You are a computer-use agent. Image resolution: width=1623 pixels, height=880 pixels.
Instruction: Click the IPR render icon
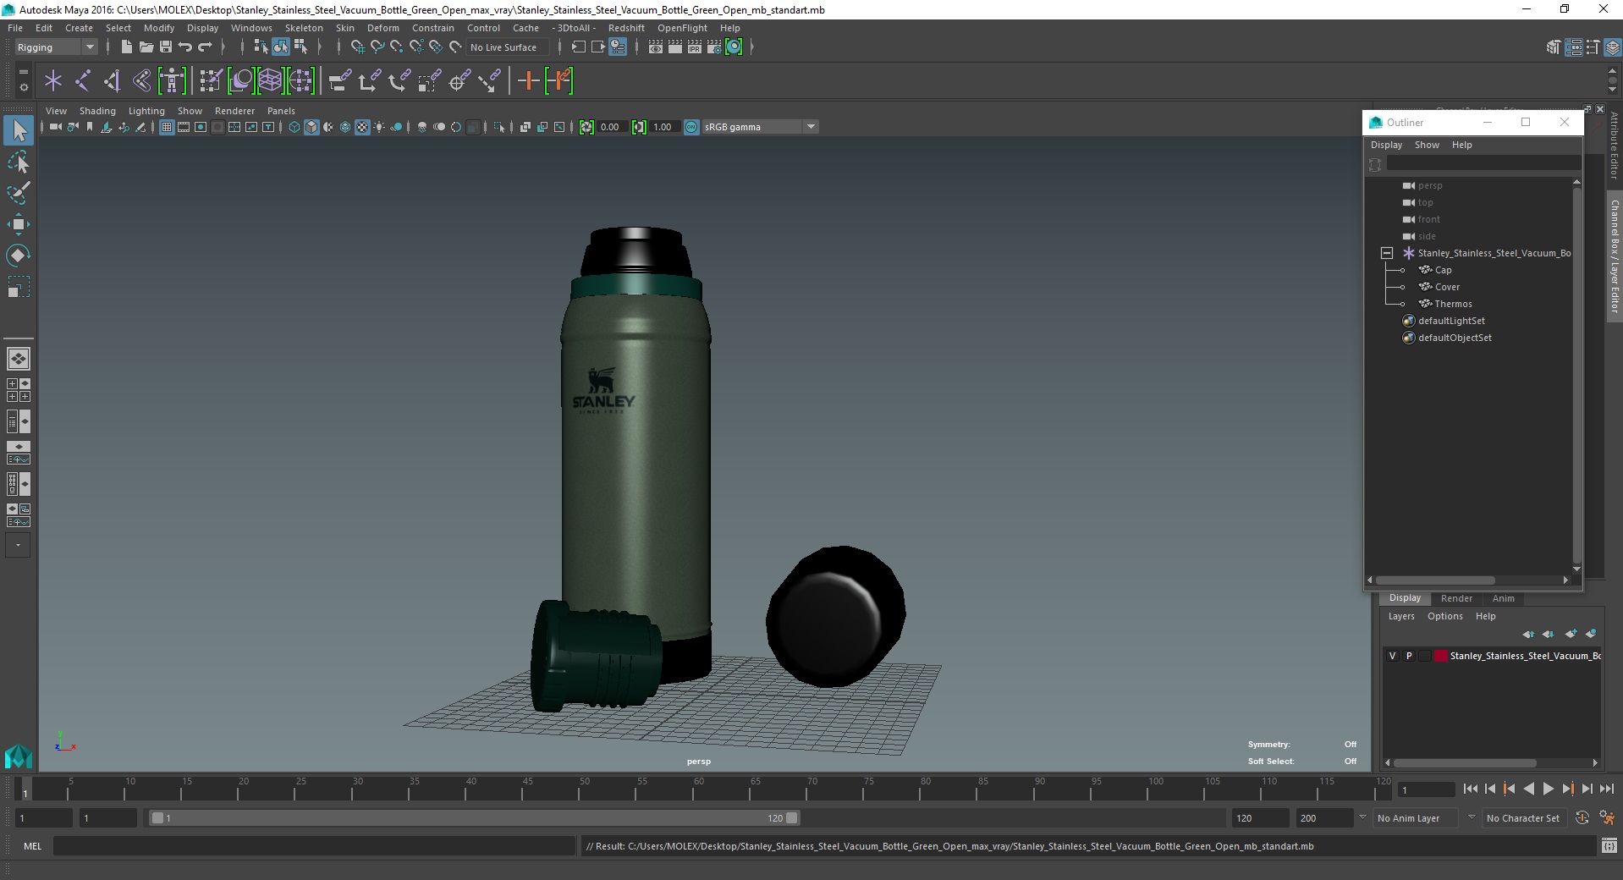click(x=695, y=47)
